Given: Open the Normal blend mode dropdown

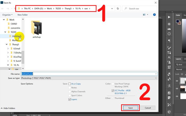Looking at the screenshot, I should pos(180,69).
